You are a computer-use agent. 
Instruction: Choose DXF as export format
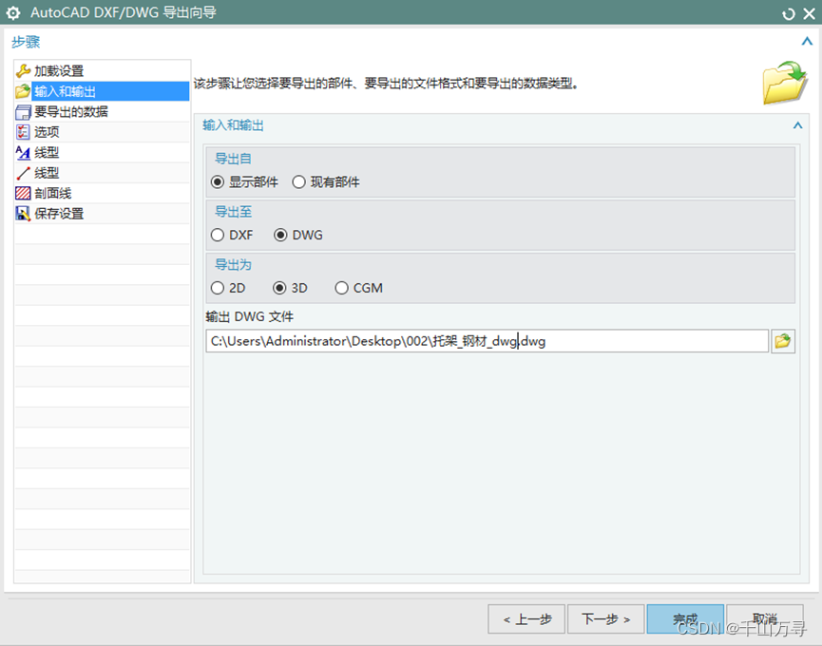click(x=218, y=236)
